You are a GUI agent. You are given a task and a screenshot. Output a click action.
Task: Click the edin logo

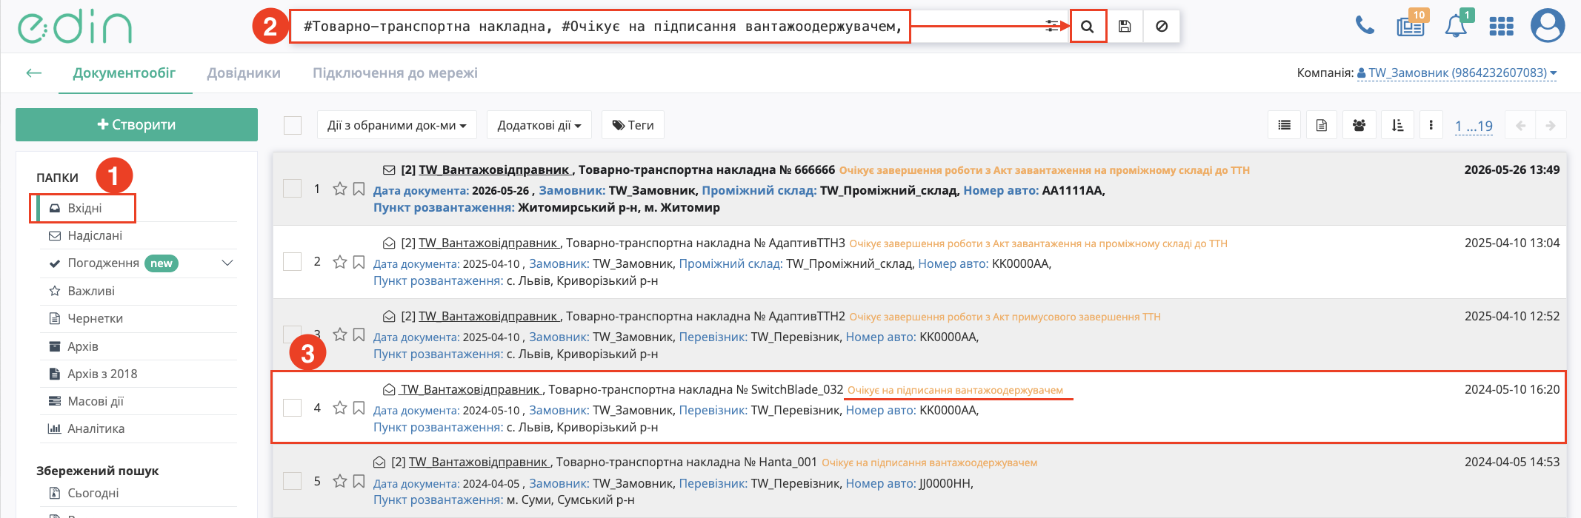tap(75, 27)
